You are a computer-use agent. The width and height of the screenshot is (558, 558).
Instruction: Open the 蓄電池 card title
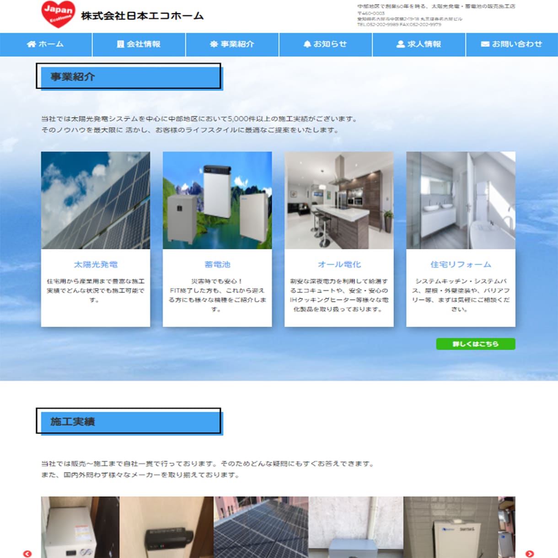coord(217,264)
